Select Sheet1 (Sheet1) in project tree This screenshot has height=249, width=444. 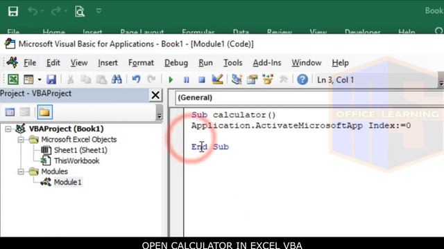(80, 150)
